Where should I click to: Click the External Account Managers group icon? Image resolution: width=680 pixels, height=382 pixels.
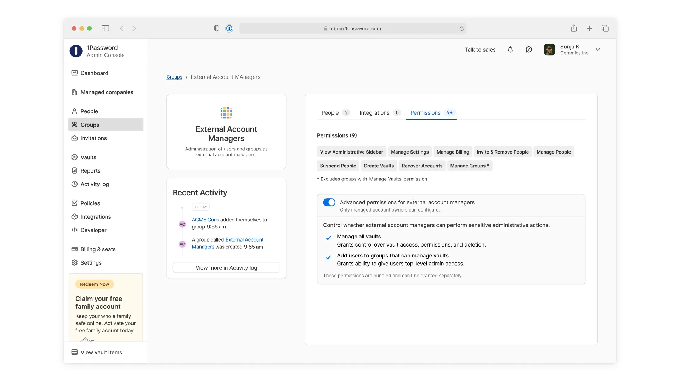tap(226, 113)
